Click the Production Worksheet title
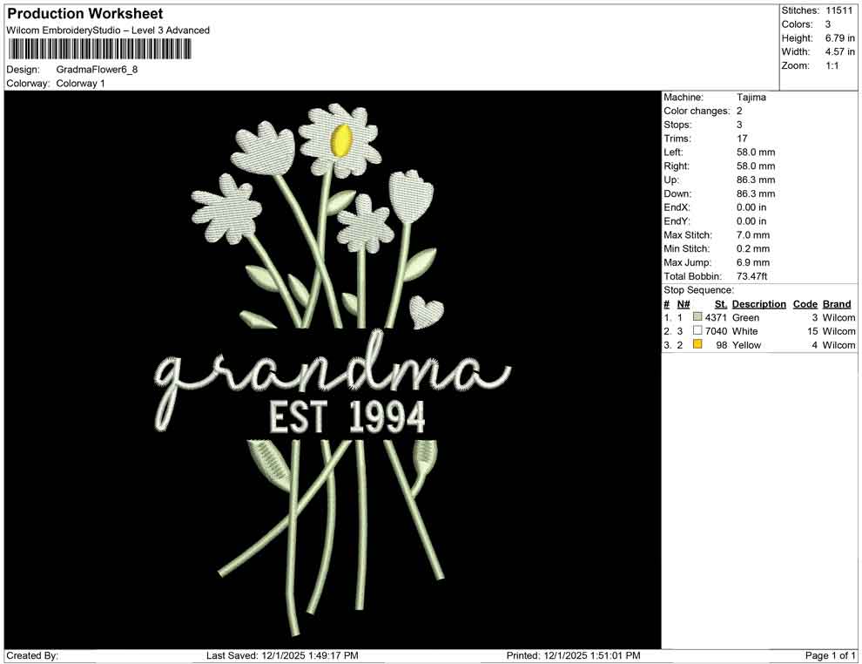862x664 pixels. pos(84,13)
